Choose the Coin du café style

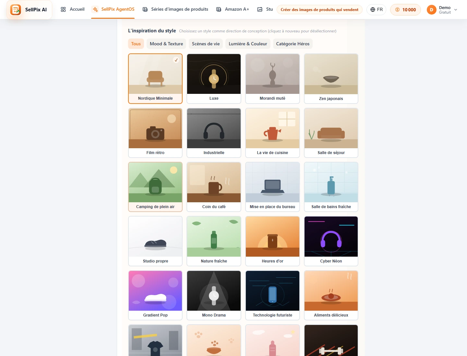click(x=214, y=187)
